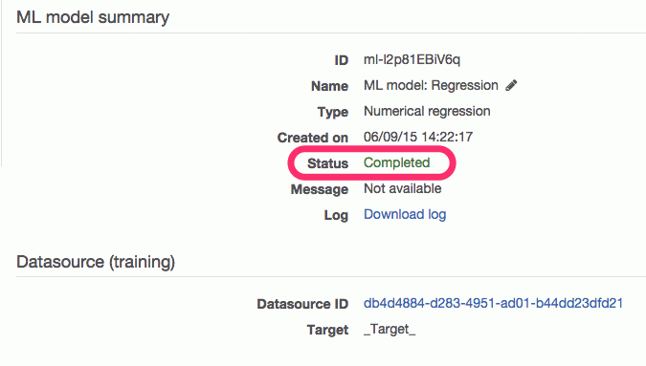Click the Target field label
The image size is (646, 366).
point(327,330)
